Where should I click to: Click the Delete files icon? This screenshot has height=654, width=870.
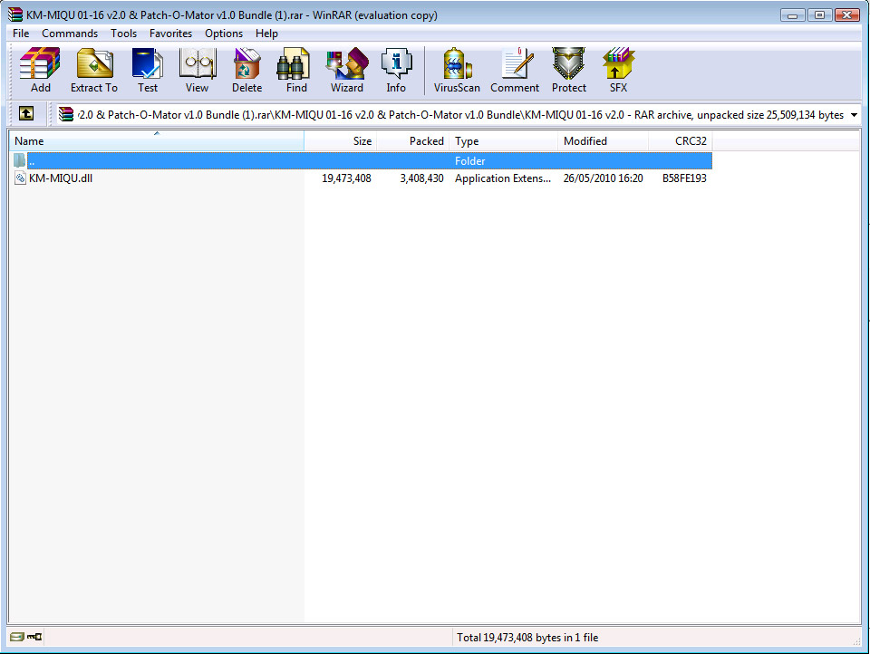[x=246, y=70]
